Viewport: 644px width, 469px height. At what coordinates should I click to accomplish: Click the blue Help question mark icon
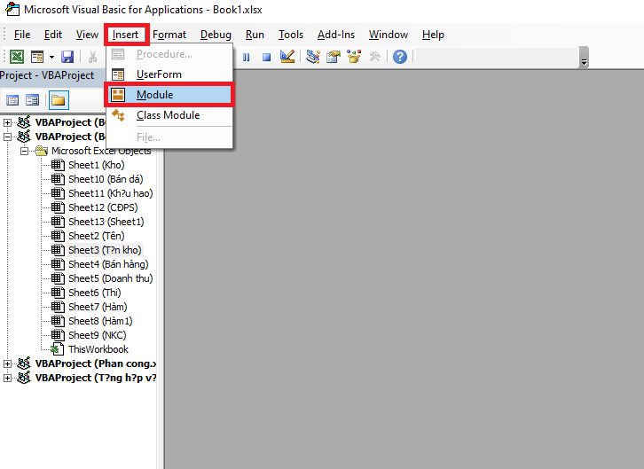click(x=400, y=57)
